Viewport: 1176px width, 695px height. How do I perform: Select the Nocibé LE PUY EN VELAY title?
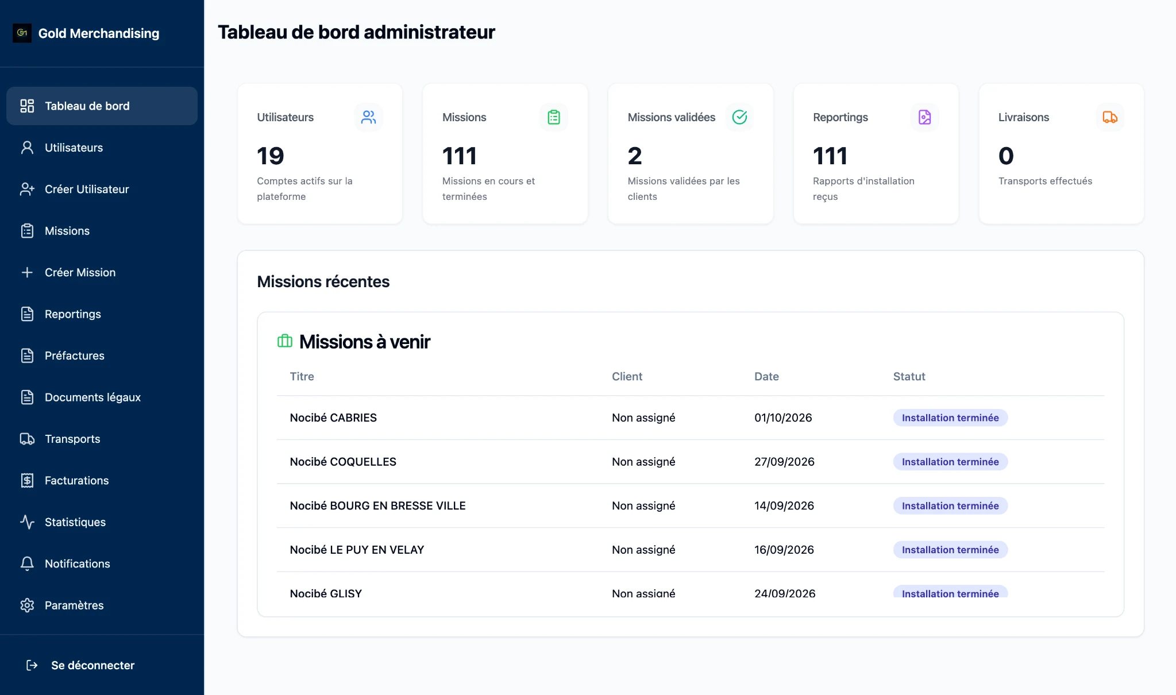tap(357, 550)
